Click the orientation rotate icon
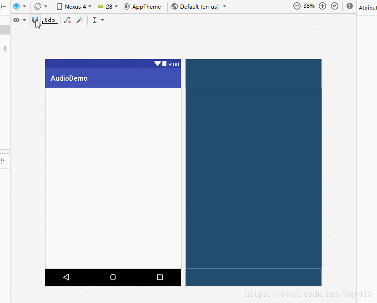 pos(38,6)
